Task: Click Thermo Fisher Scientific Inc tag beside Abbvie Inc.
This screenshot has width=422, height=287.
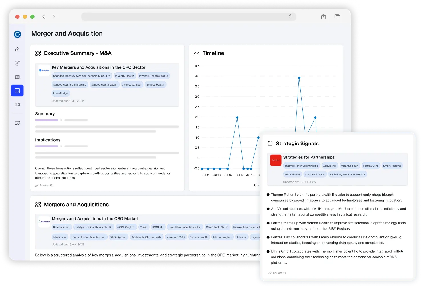Action: coord(301,166)
